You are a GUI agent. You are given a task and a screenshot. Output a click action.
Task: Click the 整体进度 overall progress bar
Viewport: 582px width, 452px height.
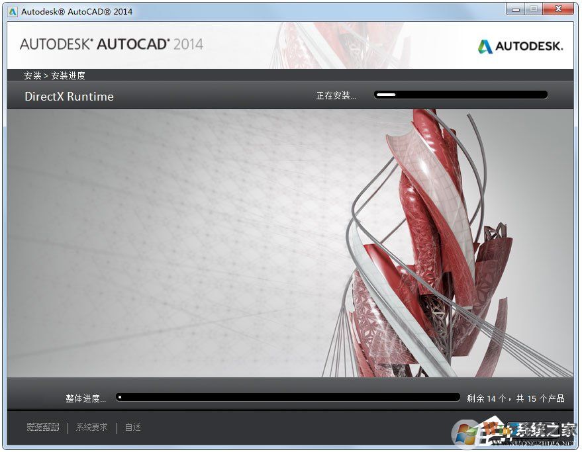coord(288,397)
